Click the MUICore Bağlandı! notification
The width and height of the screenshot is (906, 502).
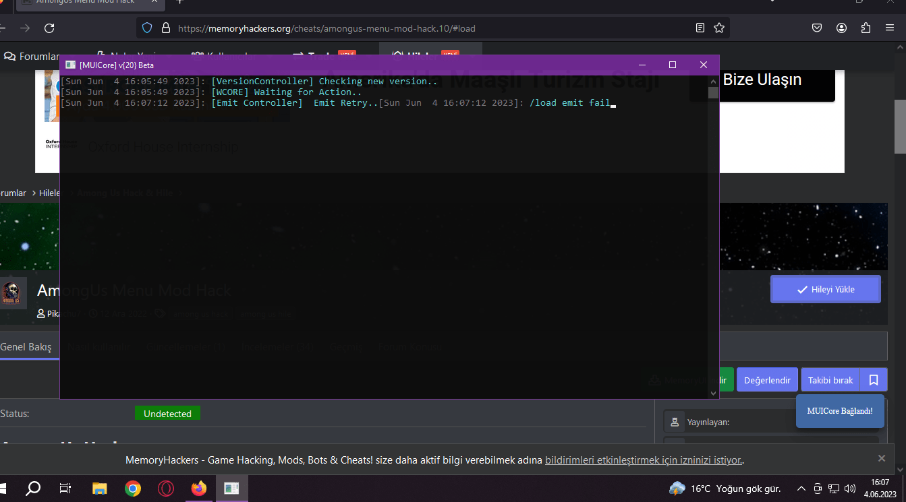[840, 411]
